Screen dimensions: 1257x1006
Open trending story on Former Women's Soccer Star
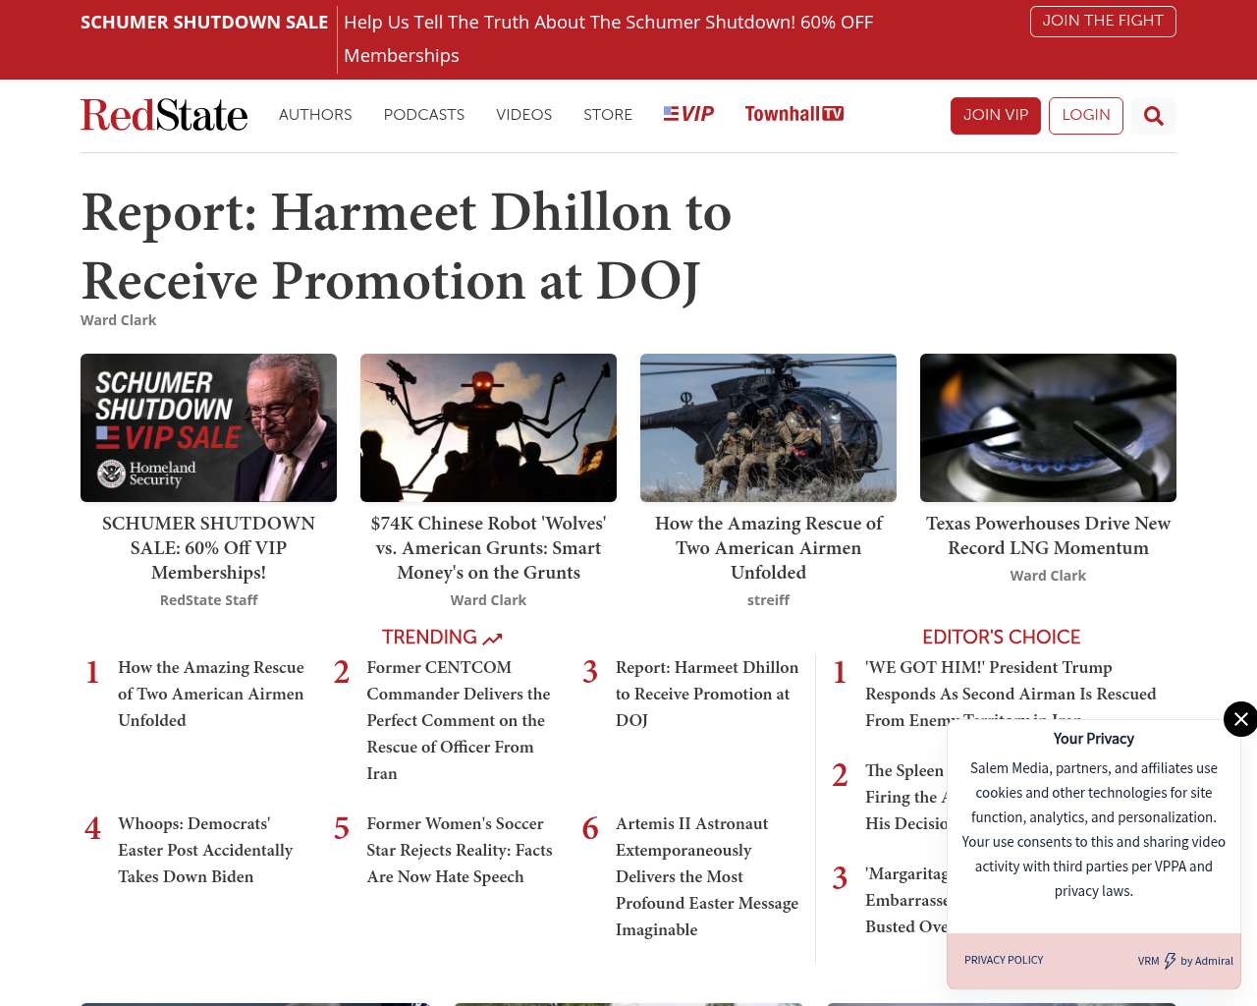tap(460, 850)
